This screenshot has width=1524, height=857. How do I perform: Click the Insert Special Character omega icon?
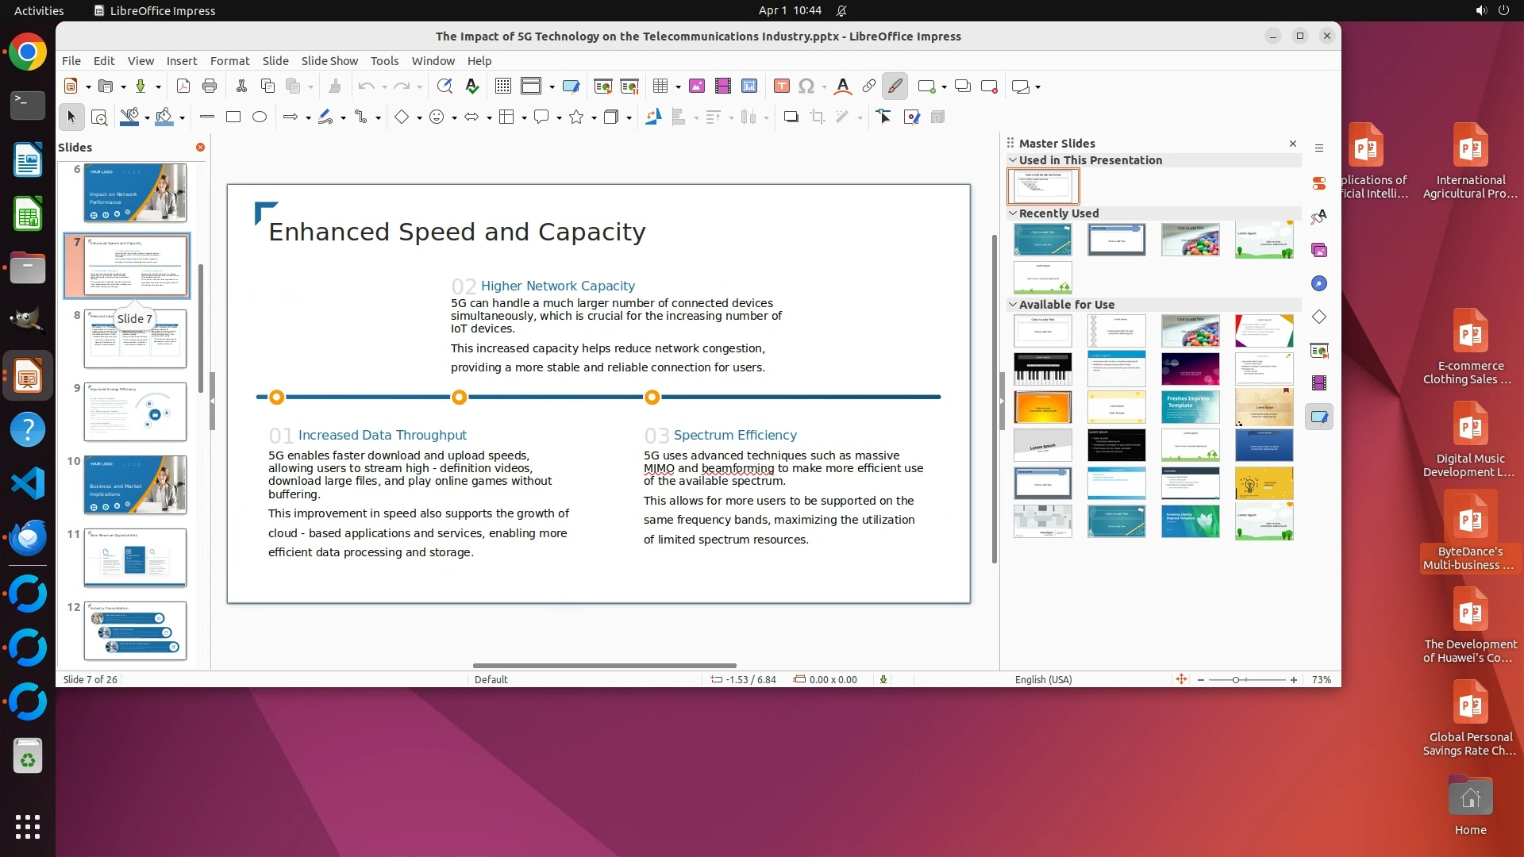[x=806, y=86]
